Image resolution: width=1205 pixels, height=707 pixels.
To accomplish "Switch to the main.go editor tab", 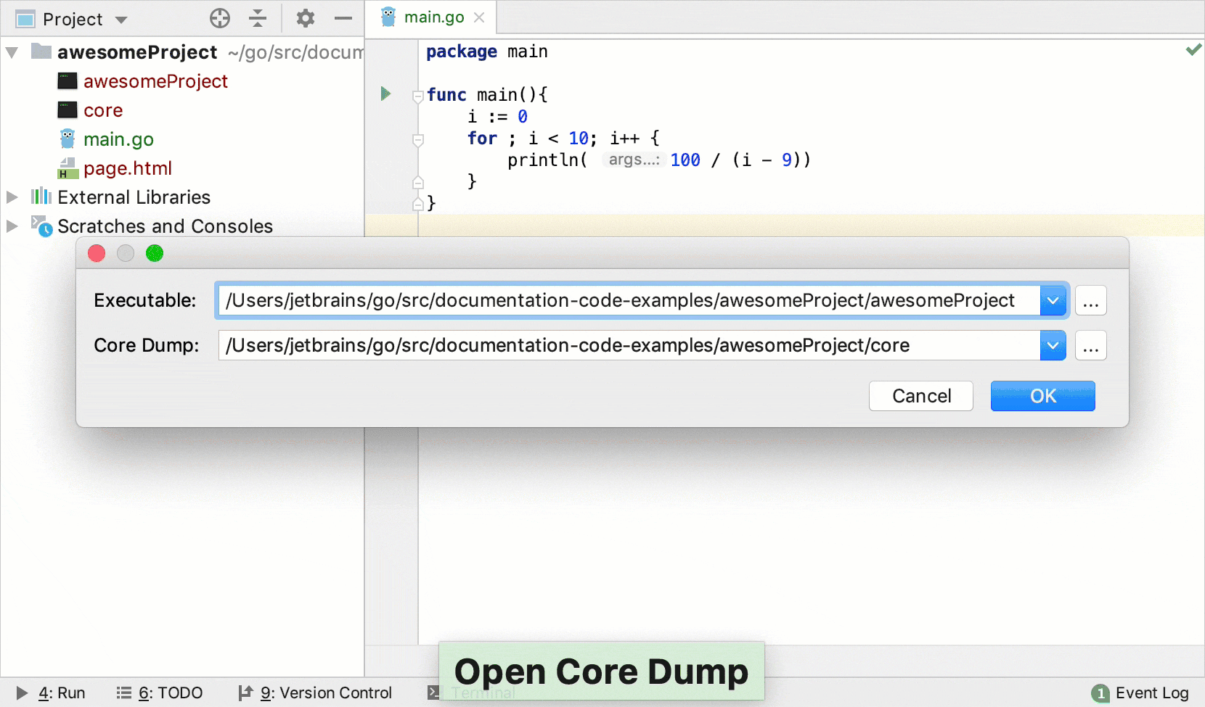I will (x=431, y=17).
